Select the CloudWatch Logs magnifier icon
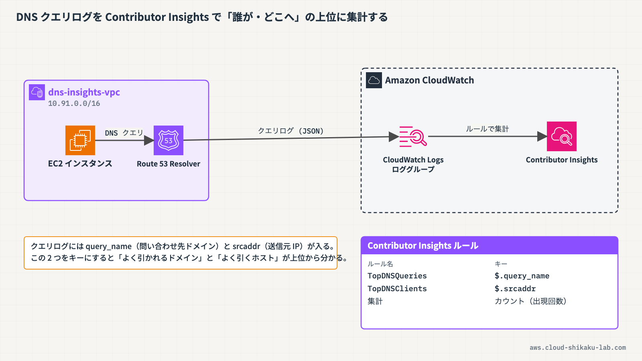This screenshot has width=642, height=361. click(x=413, y=136)
